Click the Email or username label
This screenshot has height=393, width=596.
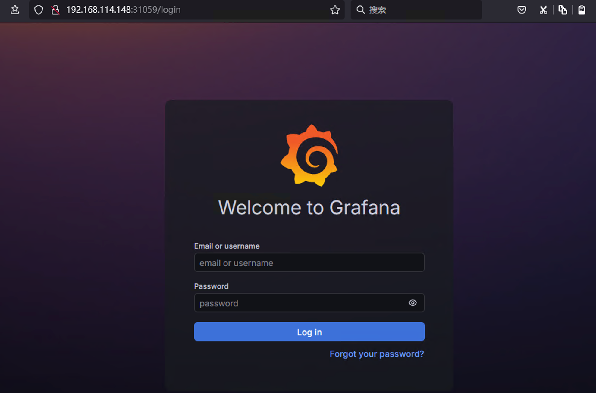point(227,246)
